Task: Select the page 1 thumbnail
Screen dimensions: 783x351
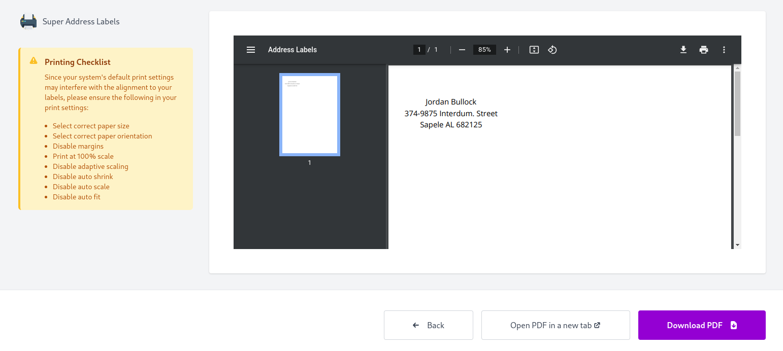Action: point(309,114)
